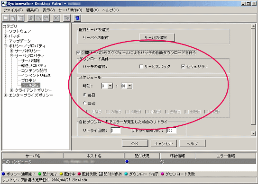Click the ホスト名 column header
Screen dimensions: 258x184
coord(94,156)
